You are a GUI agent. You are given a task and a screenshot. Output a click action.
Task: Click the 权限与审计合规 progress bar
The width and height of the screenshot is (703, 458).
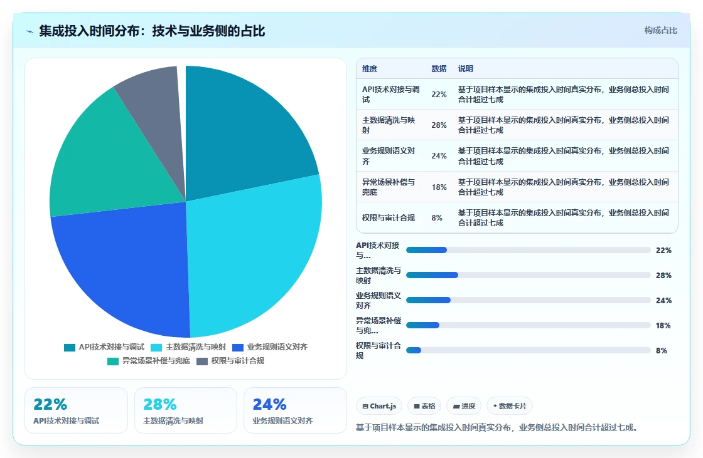pyautogui.click(x=528, y=351)
